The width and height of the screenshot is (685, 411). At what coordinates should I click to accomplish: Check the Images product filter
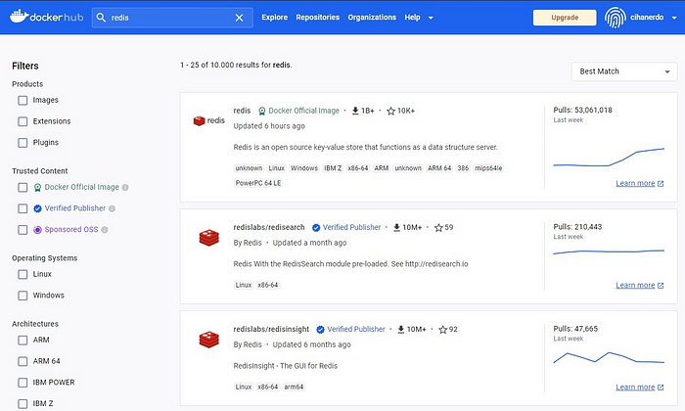coord(23,101)
